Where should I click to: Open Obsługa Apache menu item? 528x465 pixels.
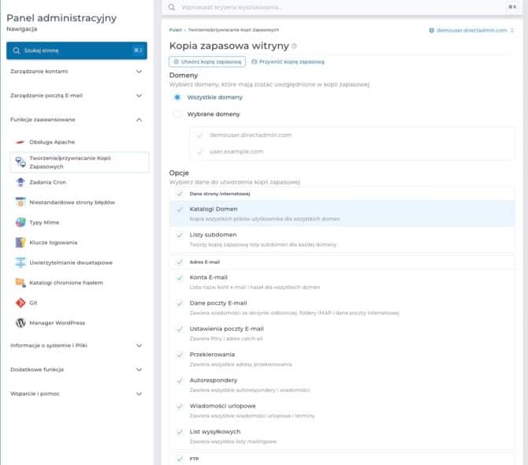coord(52,142)
